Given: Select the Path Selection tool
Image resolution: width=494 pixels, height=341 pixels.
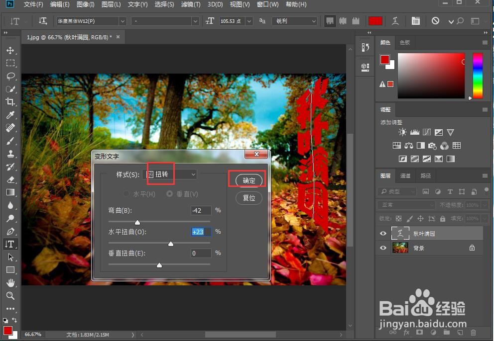Looking at the screenshot, I should point(10,257).
